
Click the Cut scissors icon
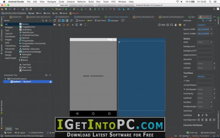point(23,9)
